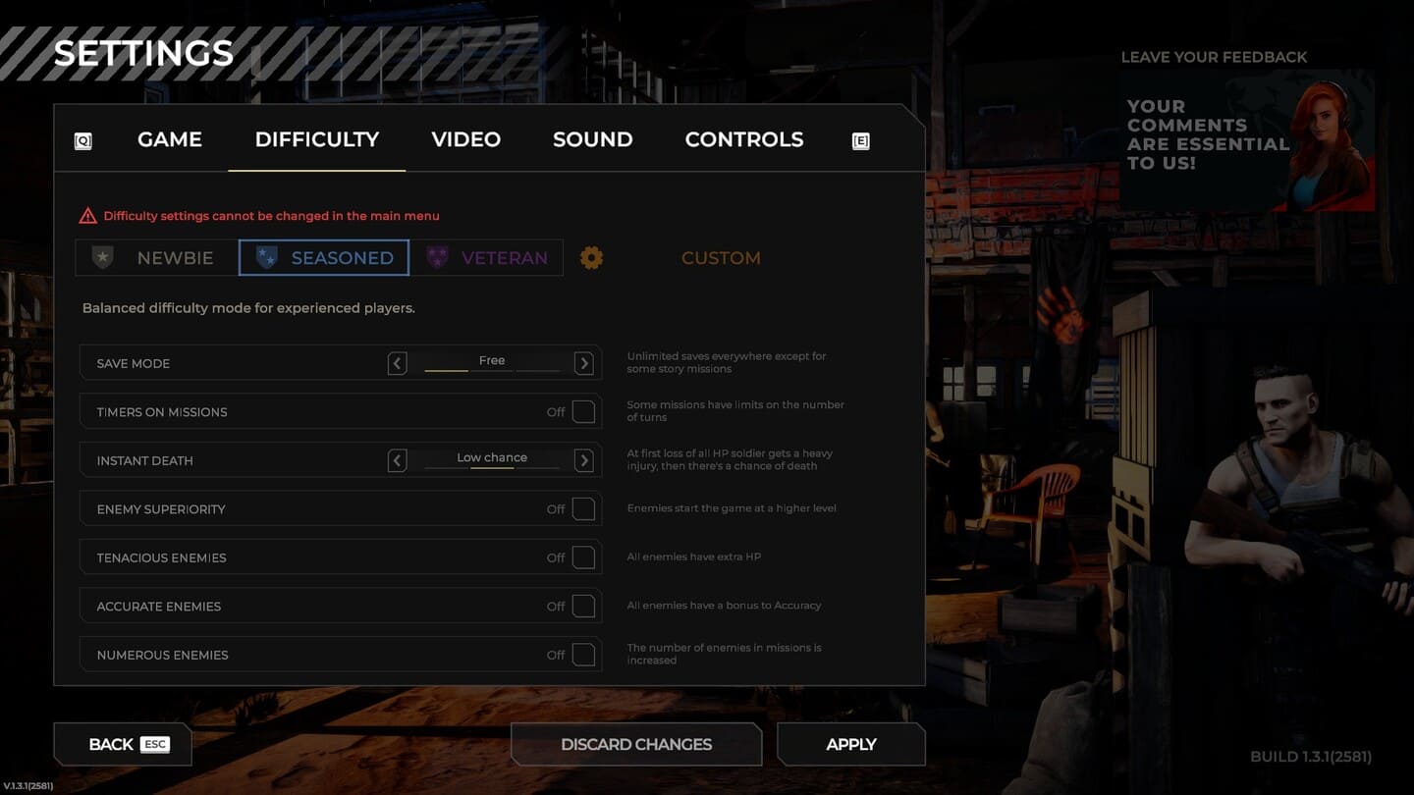Click the Discard Changes button
The image size is (1414, 795).
point(636,744)
